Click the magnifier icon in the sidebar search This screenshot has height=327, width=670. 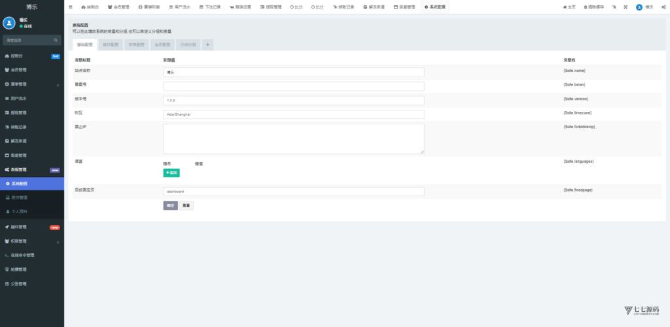click(57, 40)
